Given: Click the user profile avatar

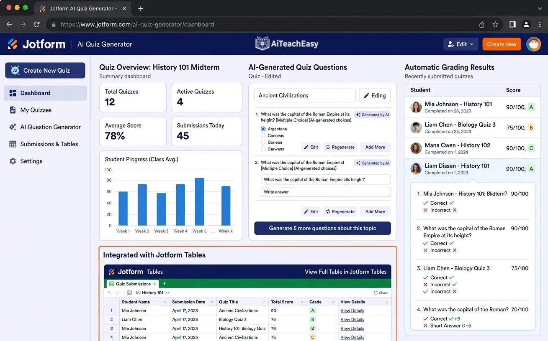Looking at the screenshot, I should pos(533,44).
